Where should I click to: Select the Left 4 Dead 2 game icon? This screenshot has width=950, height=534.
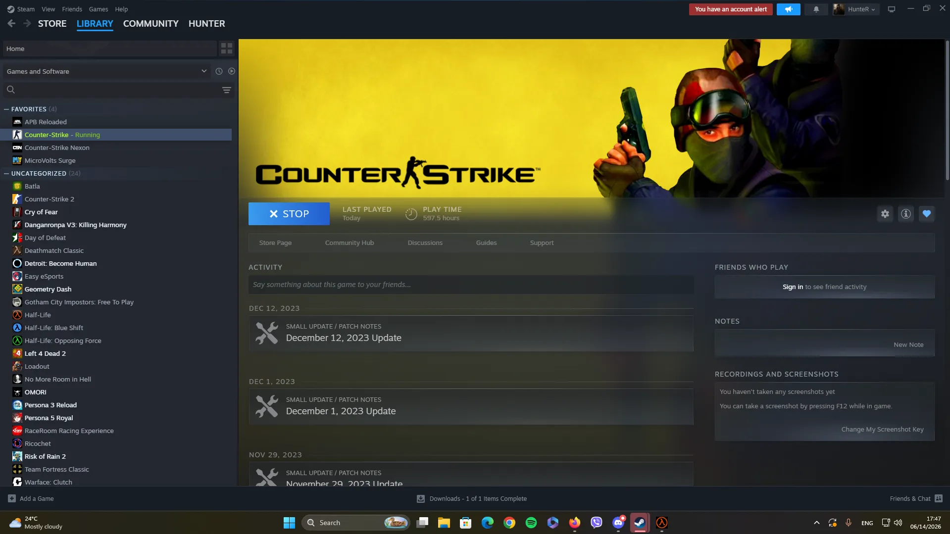(x=17, y=353)
